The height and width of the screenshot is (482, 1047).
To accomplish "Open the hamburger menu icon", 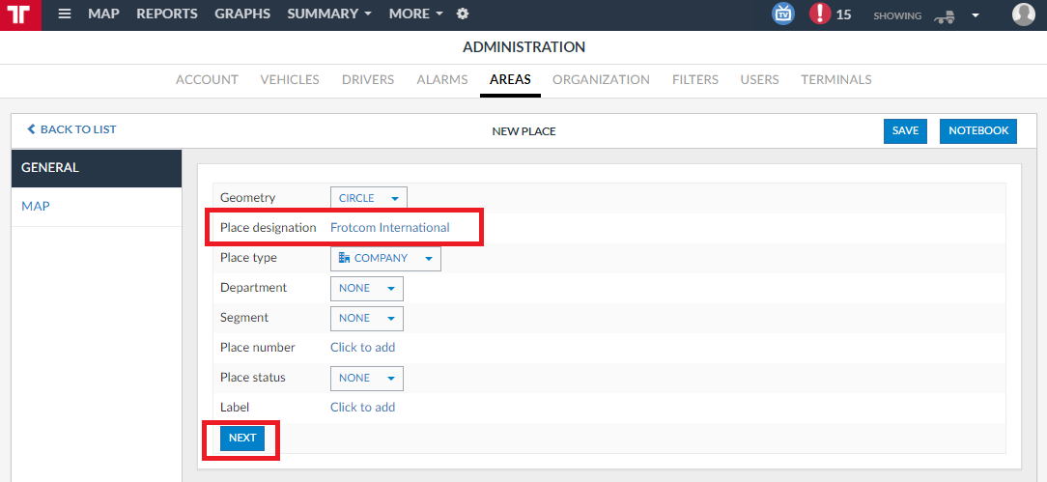I will (64, 14).
